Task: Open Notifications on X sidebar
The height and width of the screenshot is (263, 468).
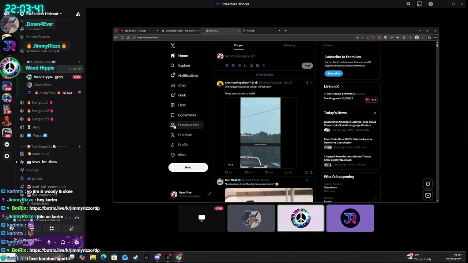Action: pyautogui.click(x=184, y=75)
